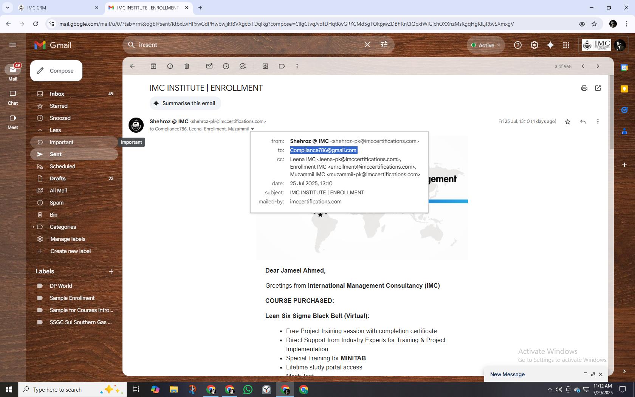Open message More menu beside reply
Viewport: 635px width, 397px height.
(598, 121)
